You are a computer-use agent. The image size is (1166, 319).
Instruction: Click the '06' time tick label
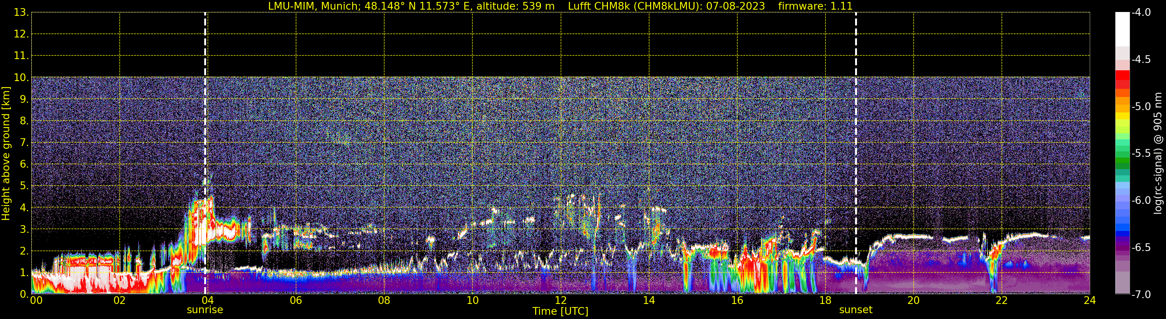click(x=296, y=300)
